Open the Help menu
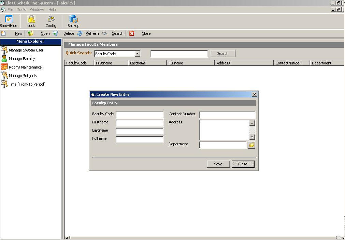The width and height of the screenshot is (345, 240). coord(52,10)
